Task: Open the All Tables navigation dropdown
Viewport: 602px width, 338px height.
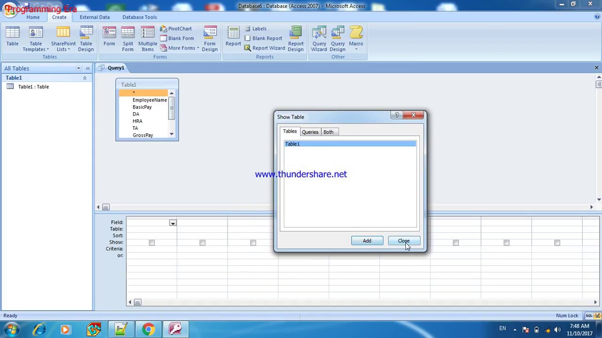Action: 79,69
